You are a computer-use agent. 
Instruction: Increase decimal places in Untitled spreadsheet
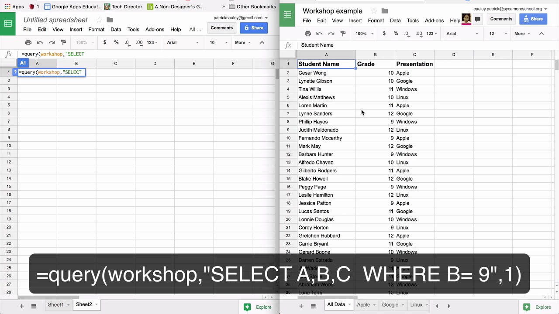click(139, 42)
